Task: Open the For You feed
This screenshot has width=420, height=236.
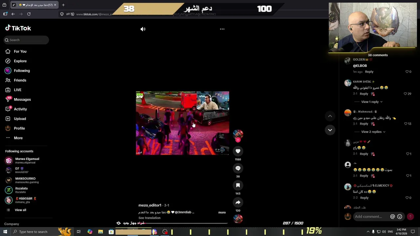Action: [x=20, y=51]
